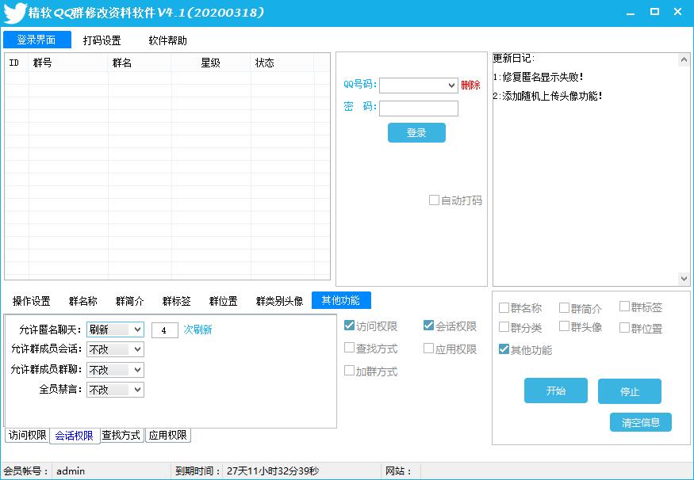Click the 状态 column header

point(282,63)
